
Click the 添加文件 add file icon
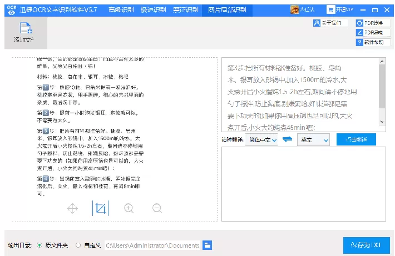click(x=26, y=28)
